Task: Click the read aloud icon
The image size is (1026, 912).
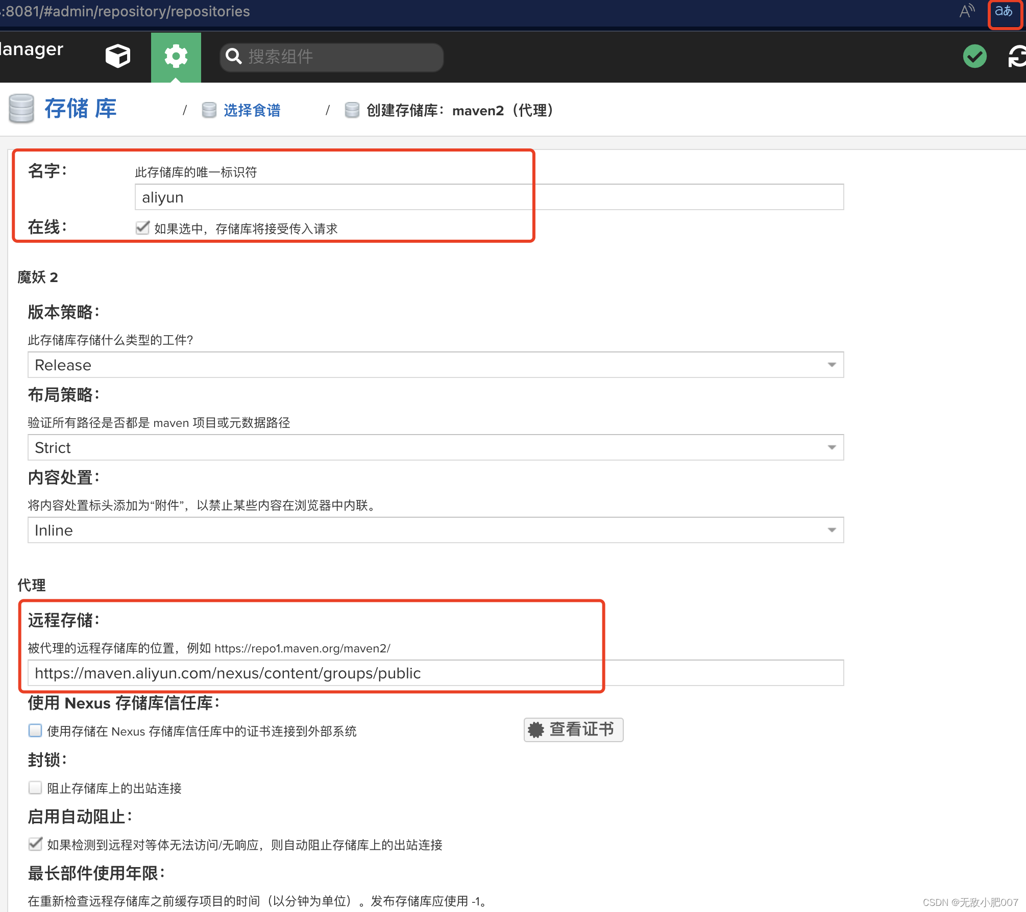Action: pos(967,11)
